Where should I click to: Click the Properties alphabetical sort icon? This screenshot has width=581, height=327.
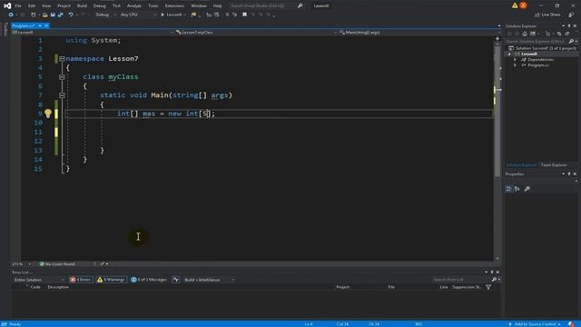[x=517, y=189]
